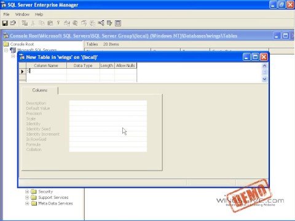Viewport: 295px width, 221px height.
Task: Click the first row Allow Nulls cell
Action: pyautogui.click(x=125, y=71)
